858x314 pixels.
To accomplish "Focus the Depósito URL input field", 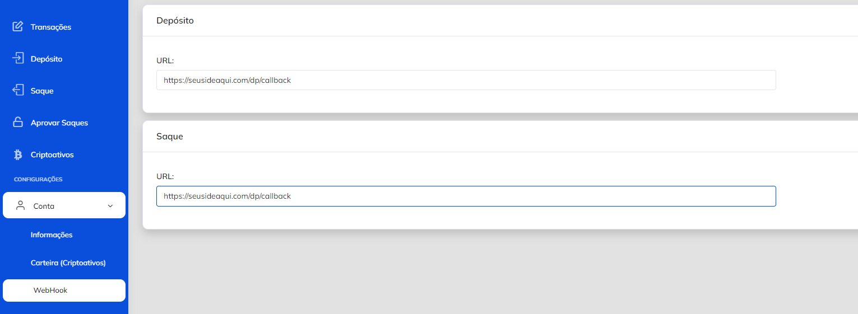I will click(466, 80).
